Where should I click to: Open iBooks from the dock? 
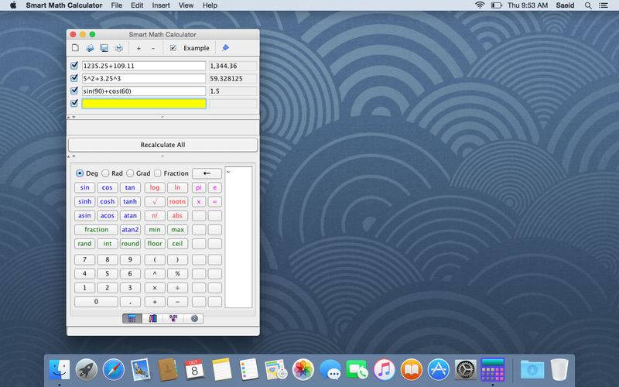[411, 370]
